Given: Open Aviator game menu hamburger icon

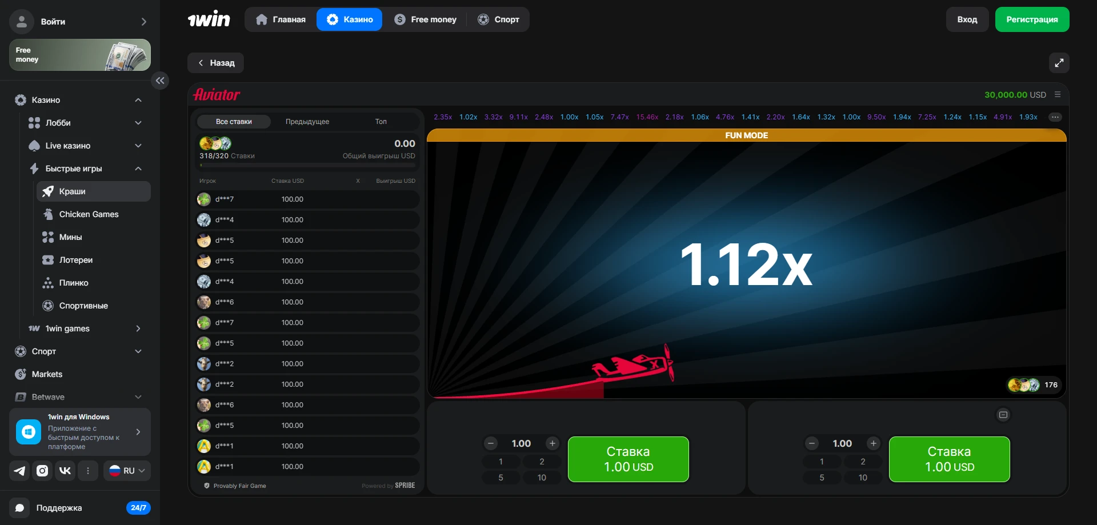Looking at the screenshot, I should pos(1058,95).
